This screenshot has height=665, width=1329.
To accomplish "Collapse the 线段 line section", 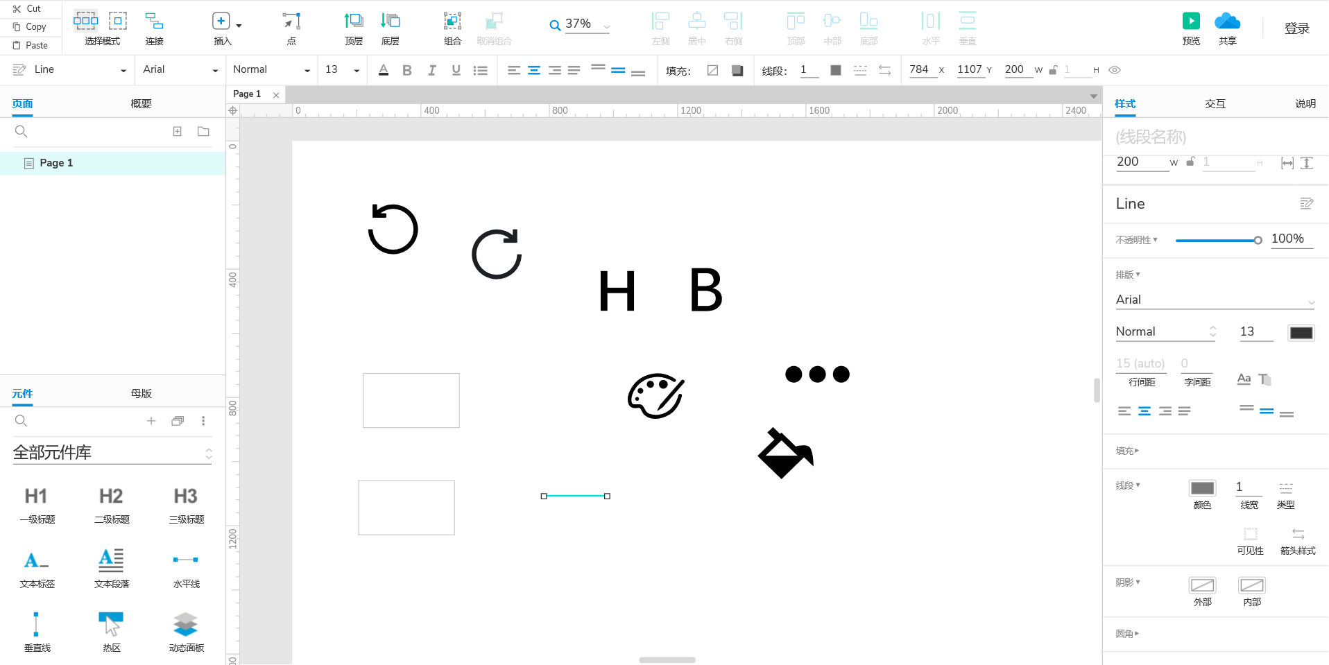I will 1128,485.
